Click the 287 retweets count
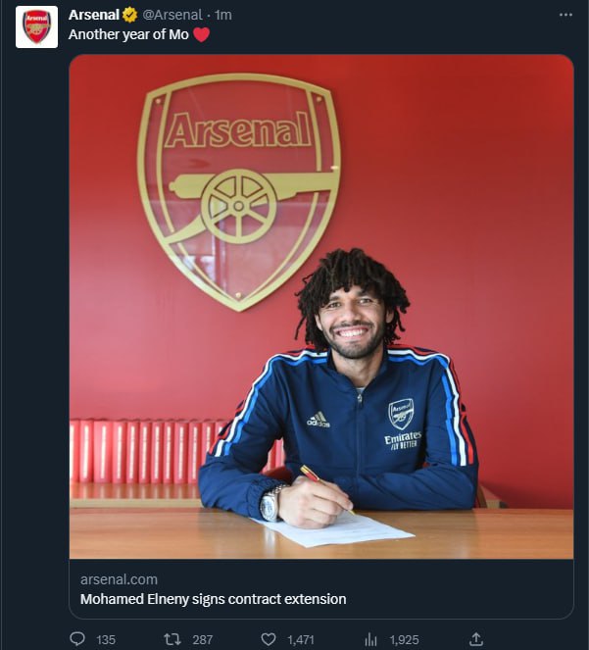589x650 pixels. [x=202, y=639]
